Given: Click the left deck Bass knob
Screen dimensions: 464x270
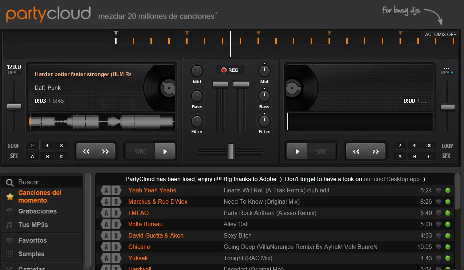Looking at the screenshot, I should 197,96.
